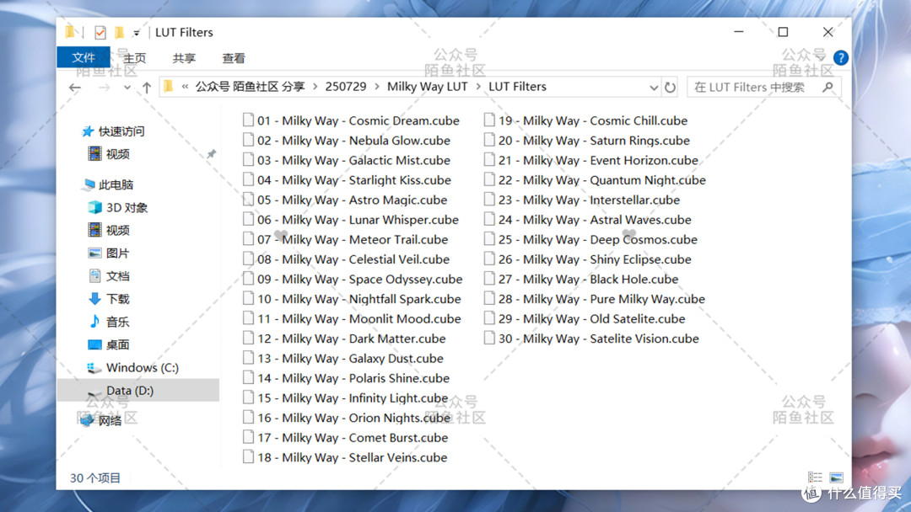
Task: Open the 查看 ribbon tab
Action: [x=234, y=58]
